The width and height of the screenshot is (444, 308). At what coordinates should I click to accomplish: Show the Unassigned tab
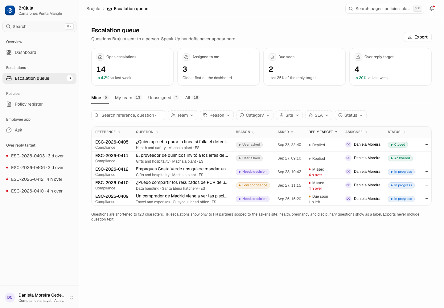163,98
